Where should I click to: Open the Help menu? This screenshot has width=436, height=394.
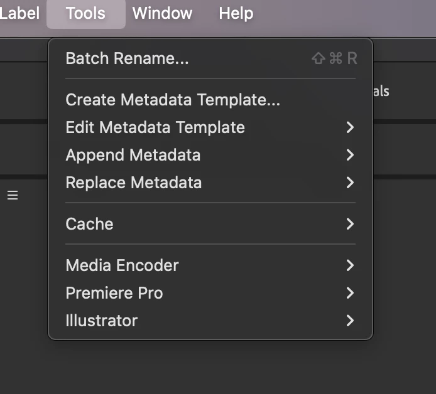(x=236, y=13)
